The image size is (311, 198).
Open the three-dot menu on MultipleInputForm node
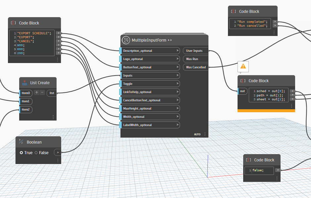pos(204,134)
